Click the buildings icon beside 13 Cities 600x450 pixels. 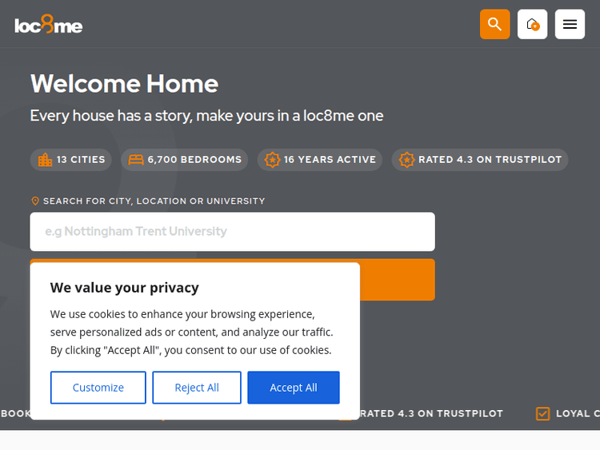pyautogui.click(x=45, y=160)
